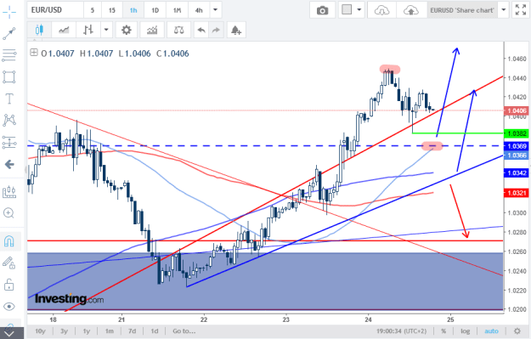The height and width of the screenshot is (339, 531).
Task: Open chart properties gear
Action: point(127,30)
